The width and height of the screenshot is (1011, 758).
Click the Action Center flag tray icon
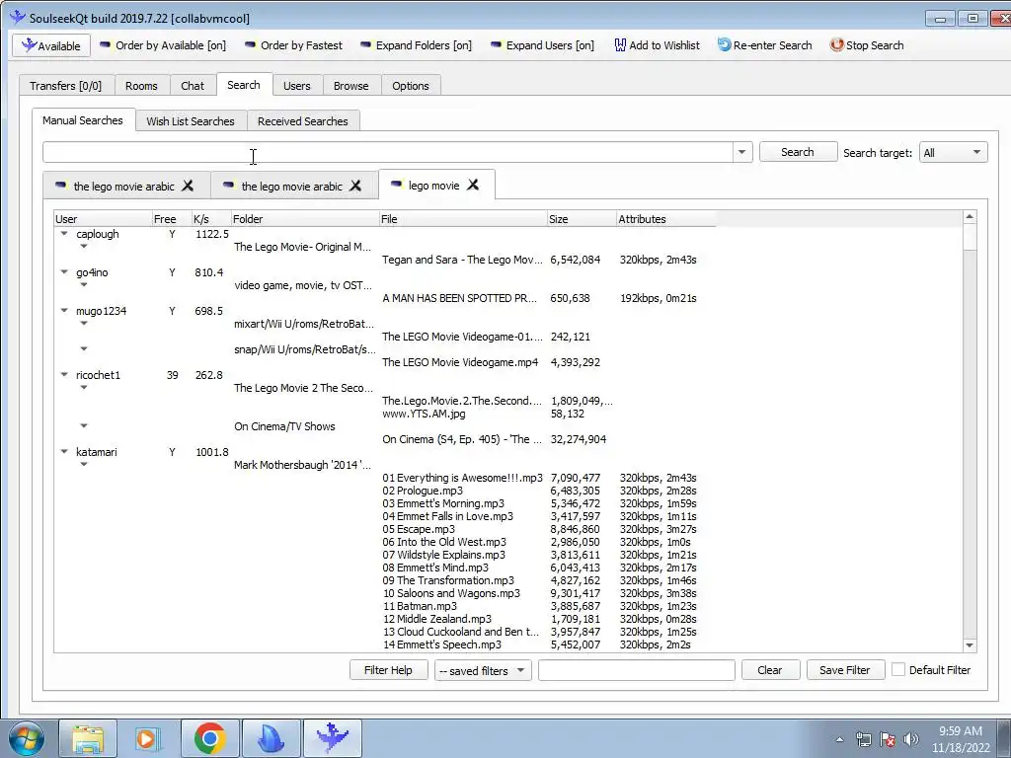tap(888, 739)
